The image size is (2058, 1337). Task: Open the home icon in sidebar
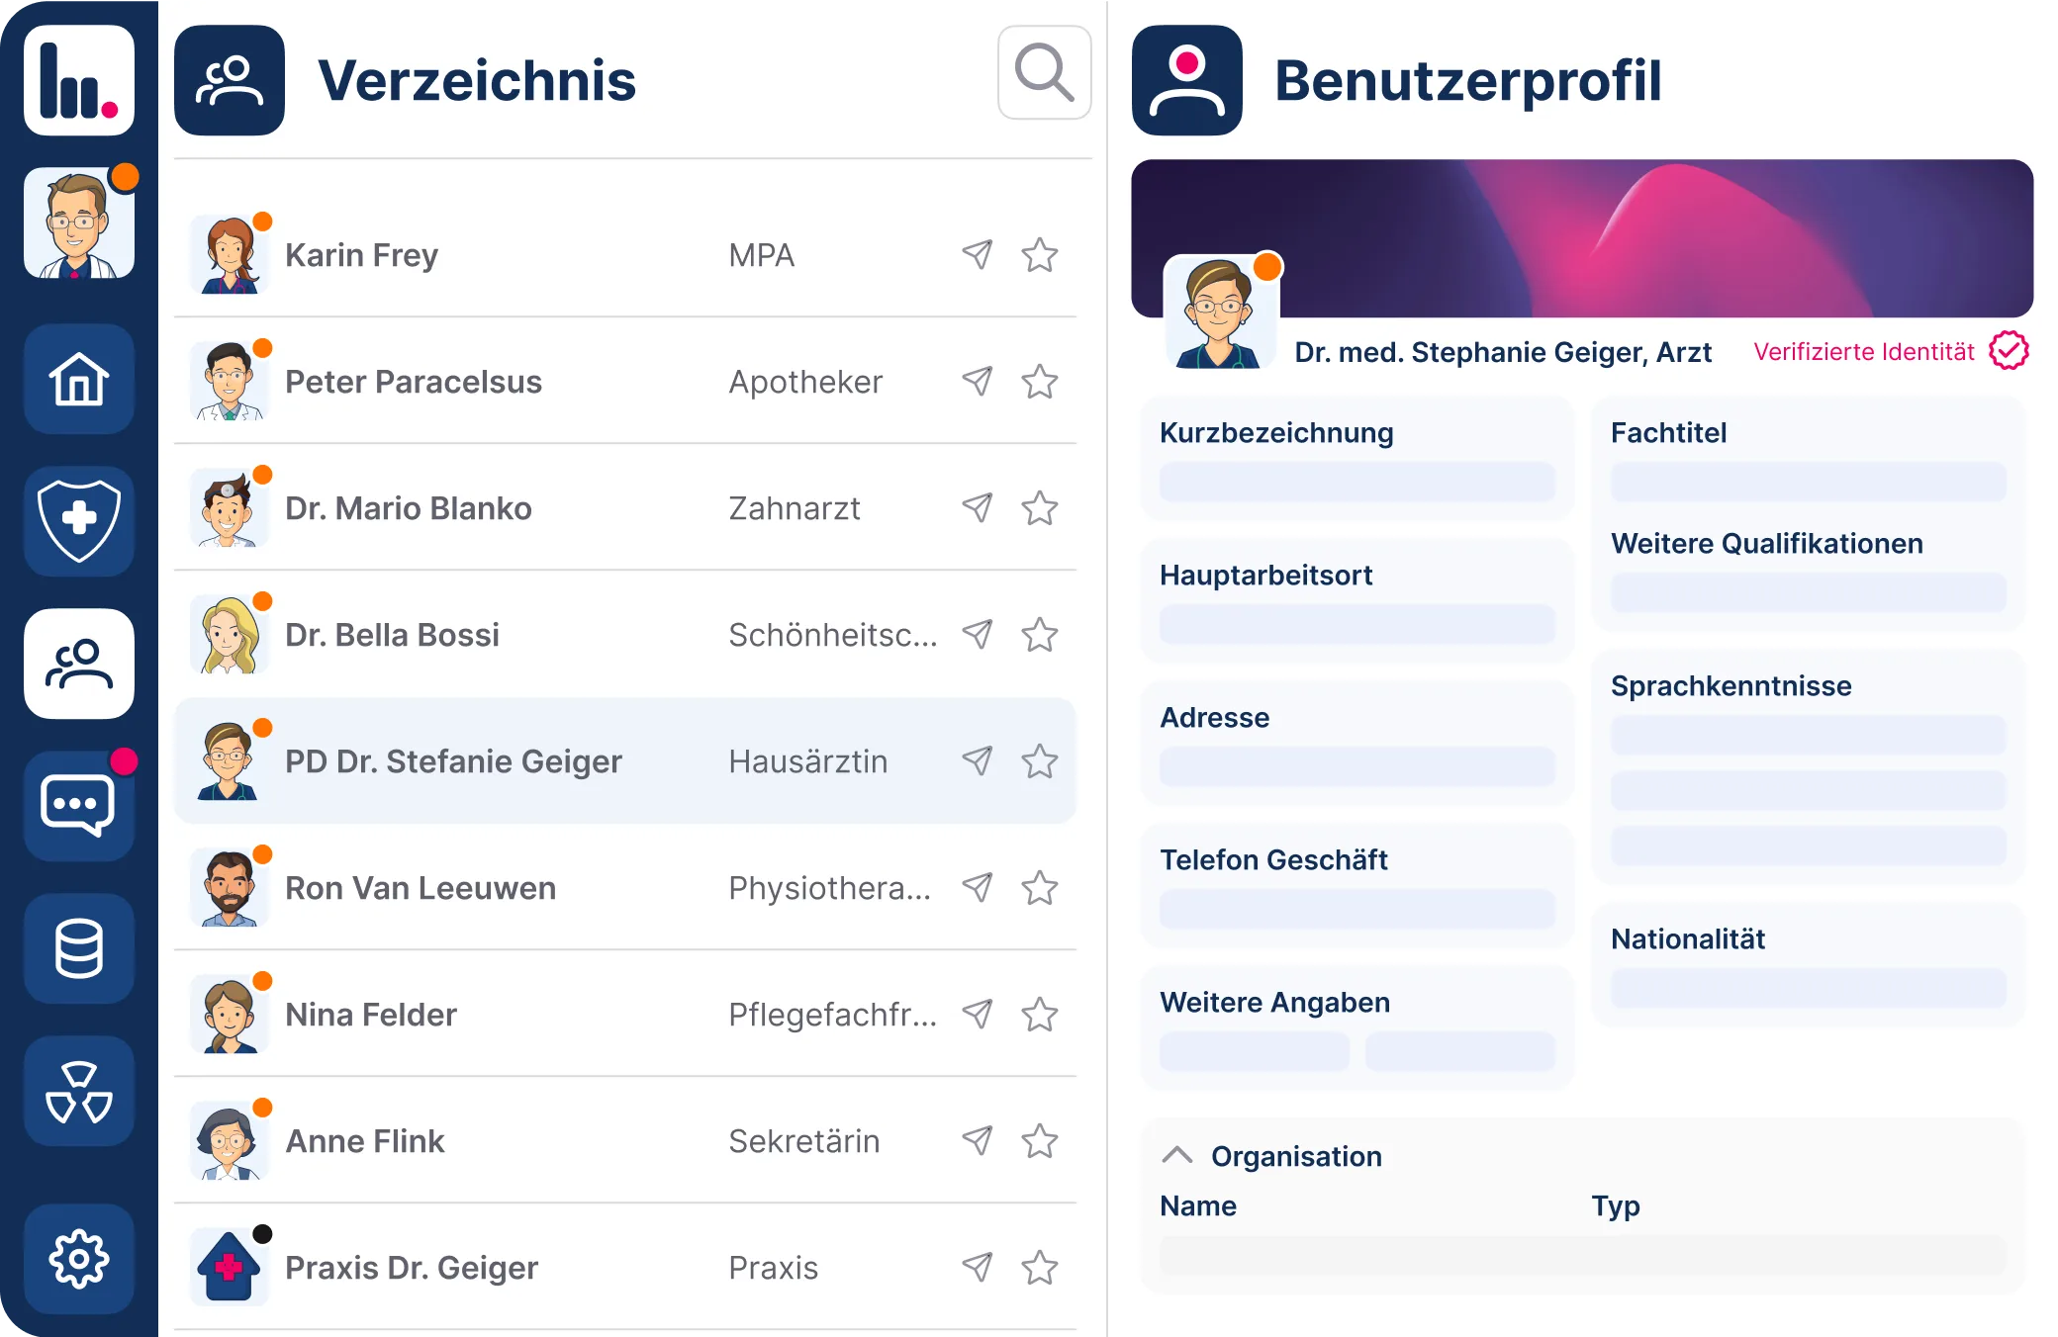pos(79,379)
